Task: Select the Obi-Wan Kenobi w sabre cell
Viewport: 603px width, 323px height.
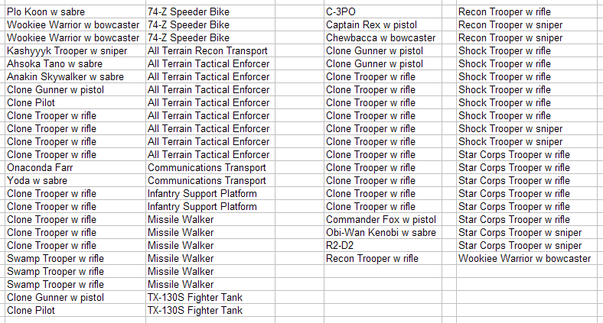Action: [x=383, y=232]
